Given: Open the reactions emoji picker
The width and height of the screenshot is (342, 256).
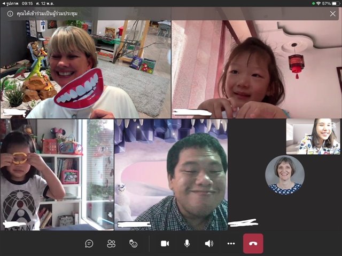Looking at the screenshot, I should pyautogui.click(x=133, y=244).
